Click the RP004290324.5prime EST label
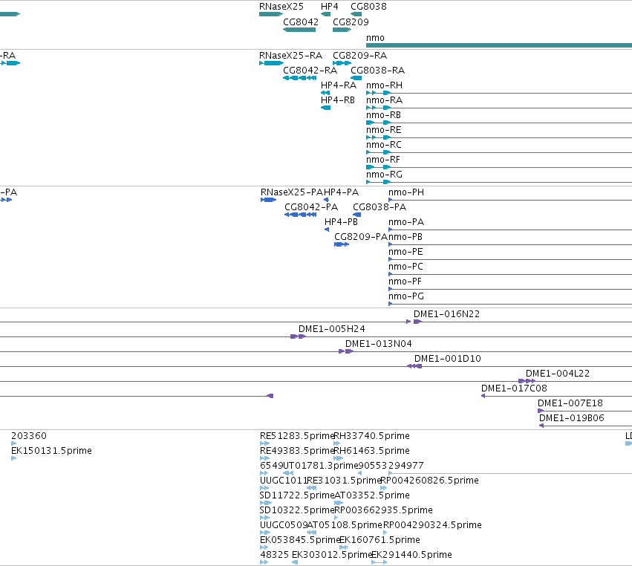This screenshot has height=566, width=632. point(432,525)
